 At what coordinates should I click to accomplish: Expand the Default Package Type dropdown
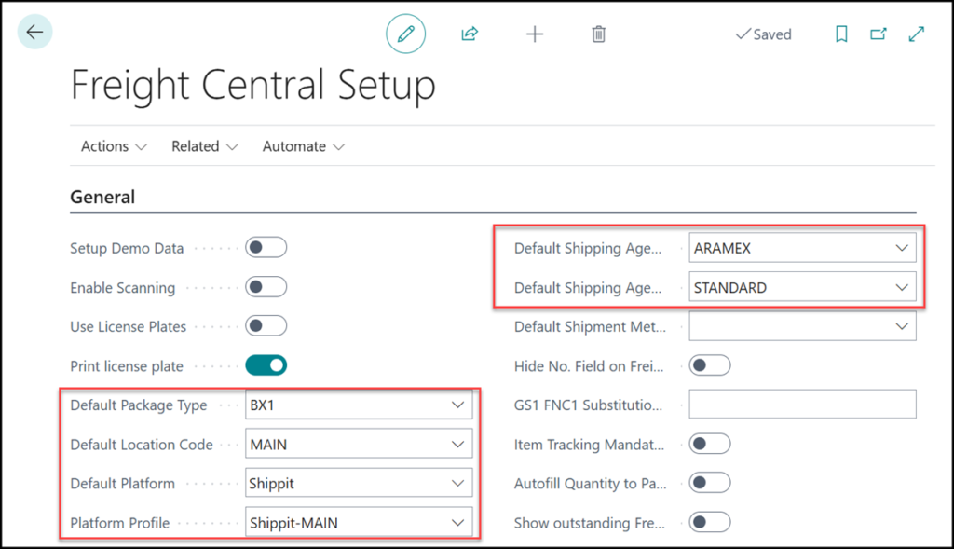coord(457,405)
